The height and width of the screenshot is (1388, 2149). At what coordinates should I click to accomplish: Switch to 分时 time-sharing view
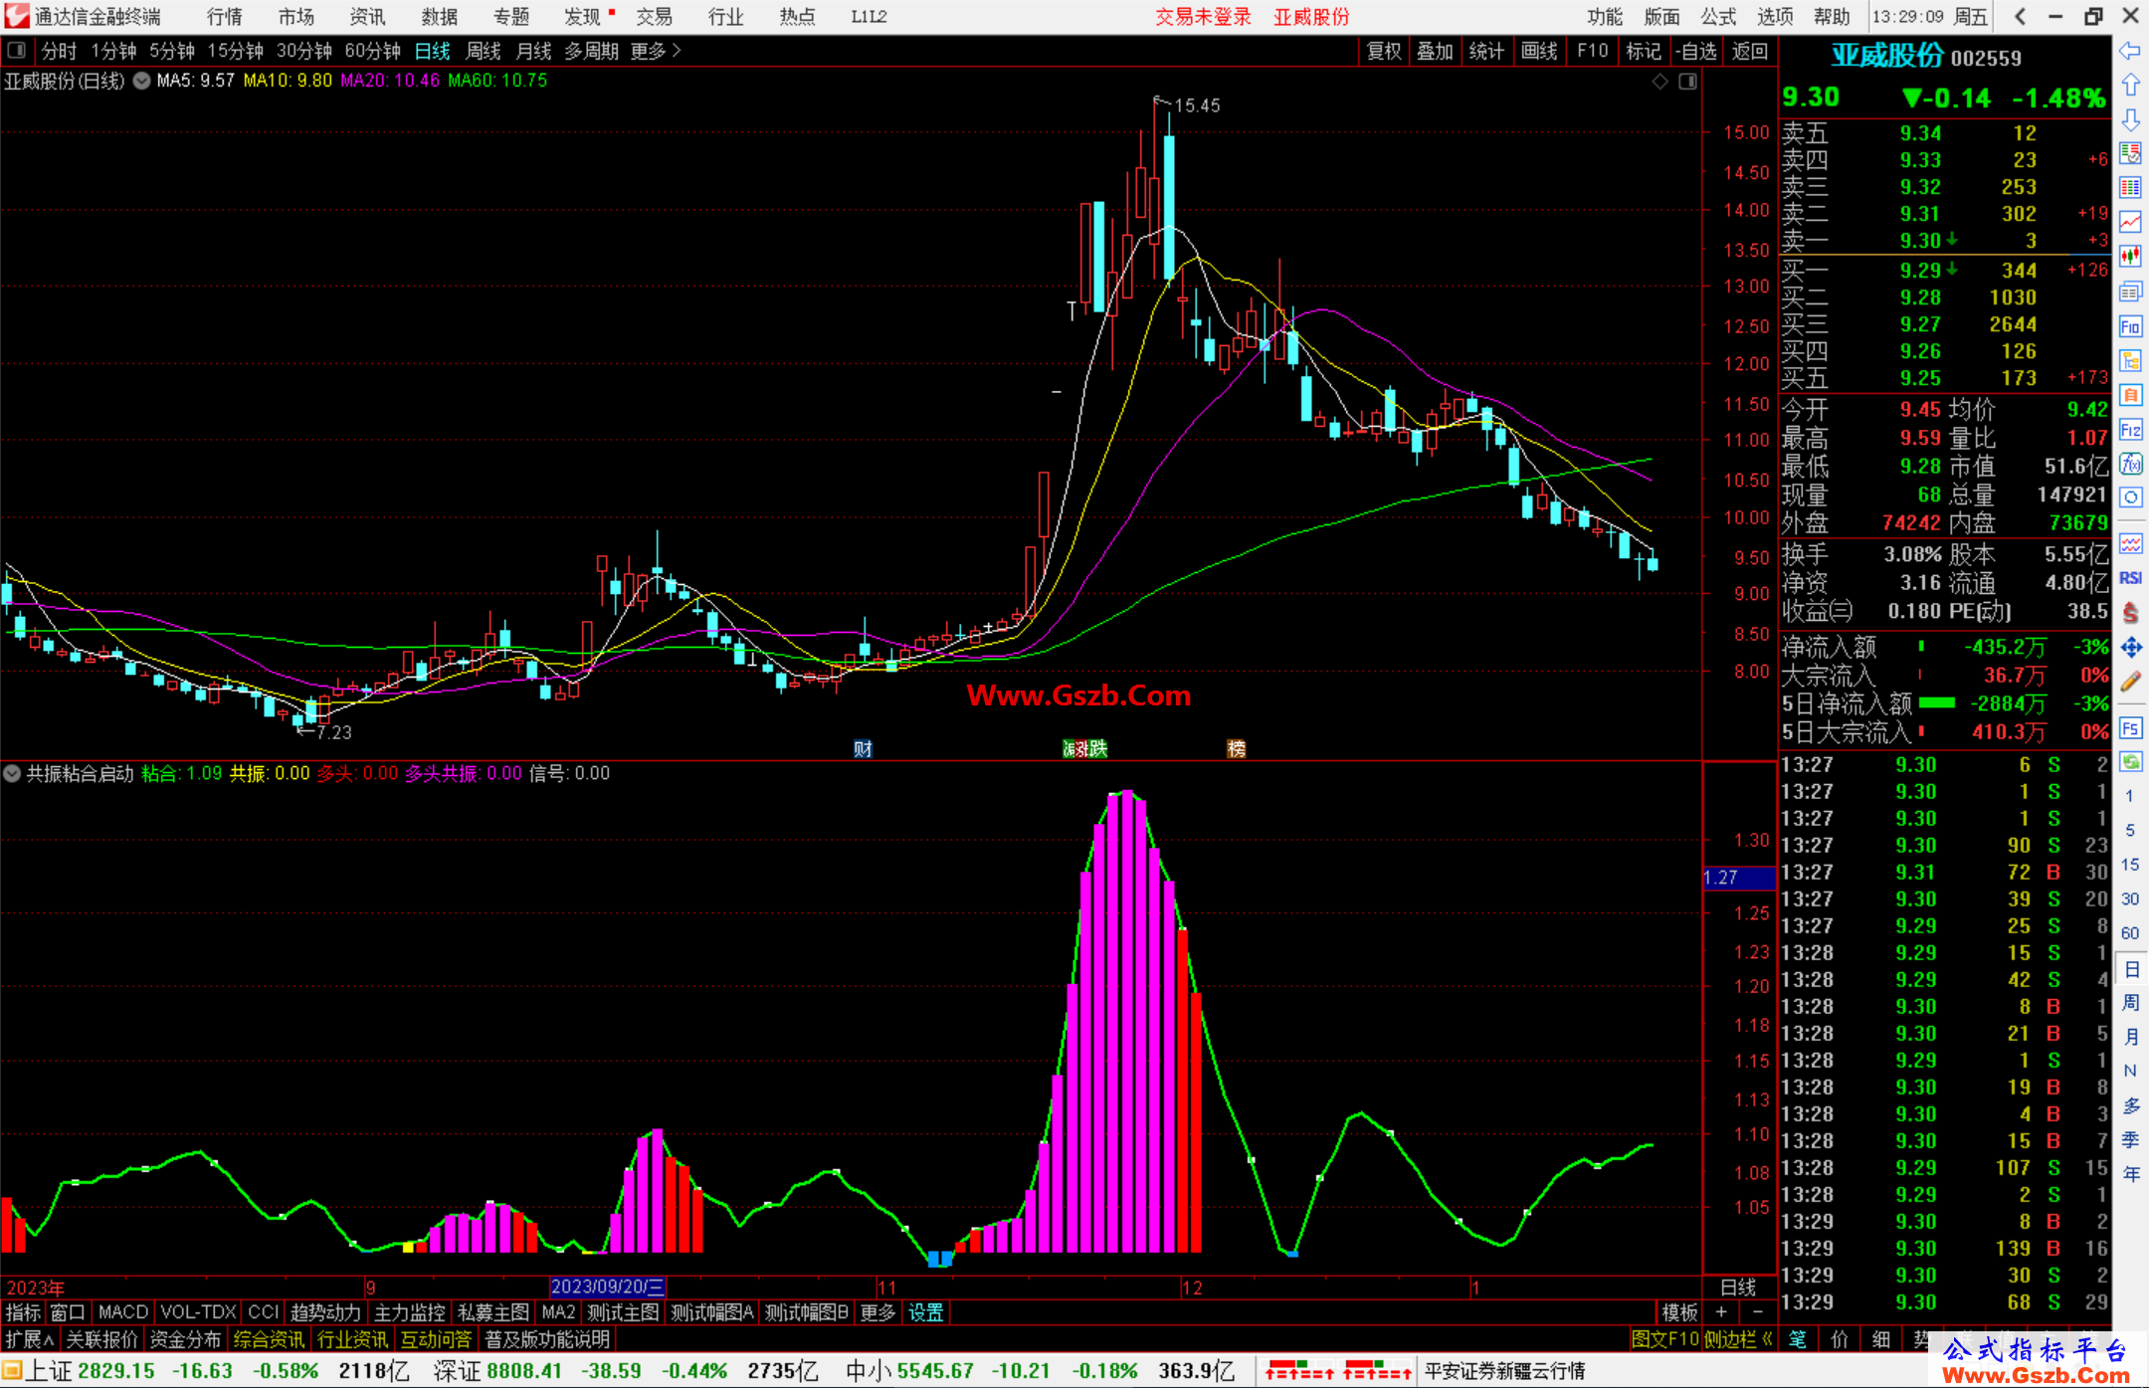point(59,51)
